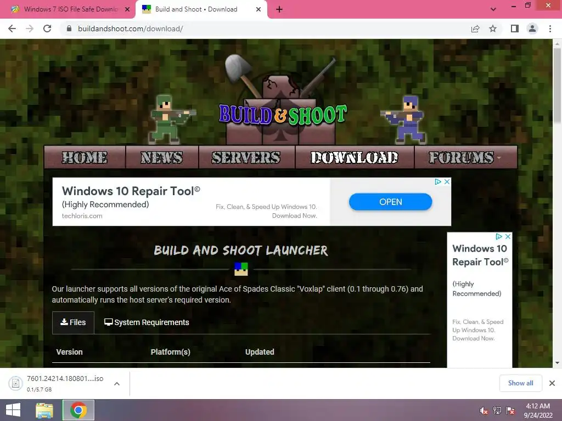Image resolution: width=562 pixels, height=421 pixels.
Task: Open the tab search chevron
Action: point(493,9)
